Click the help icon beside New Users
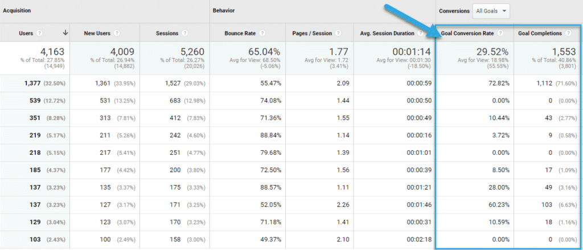The width and height of the screenshot is (583, 250). pos(117,33)
